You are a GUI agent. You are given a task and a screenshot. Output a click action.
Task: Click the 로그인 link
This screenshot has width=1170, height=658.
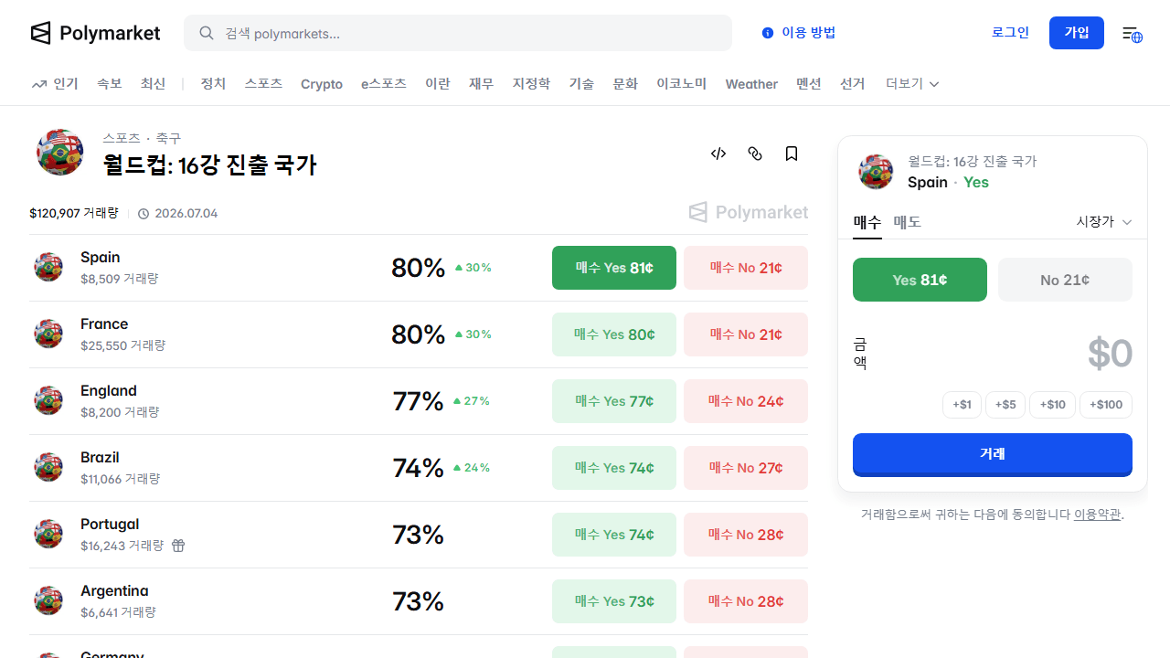click(x=1010, y=33)
